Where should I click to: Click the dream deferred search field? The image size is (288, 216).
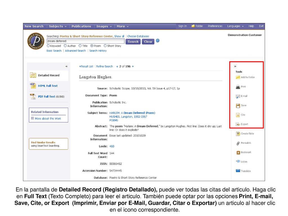85,41
